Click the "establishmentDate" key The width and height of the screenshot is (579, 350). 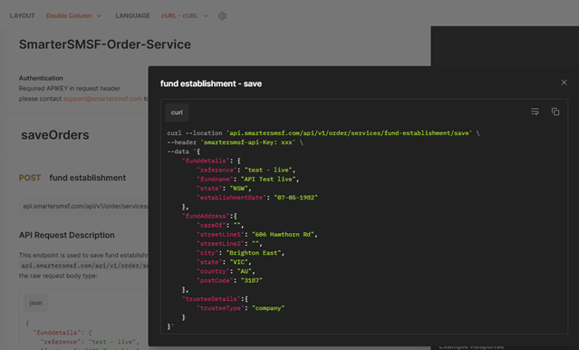click(232, 198)
